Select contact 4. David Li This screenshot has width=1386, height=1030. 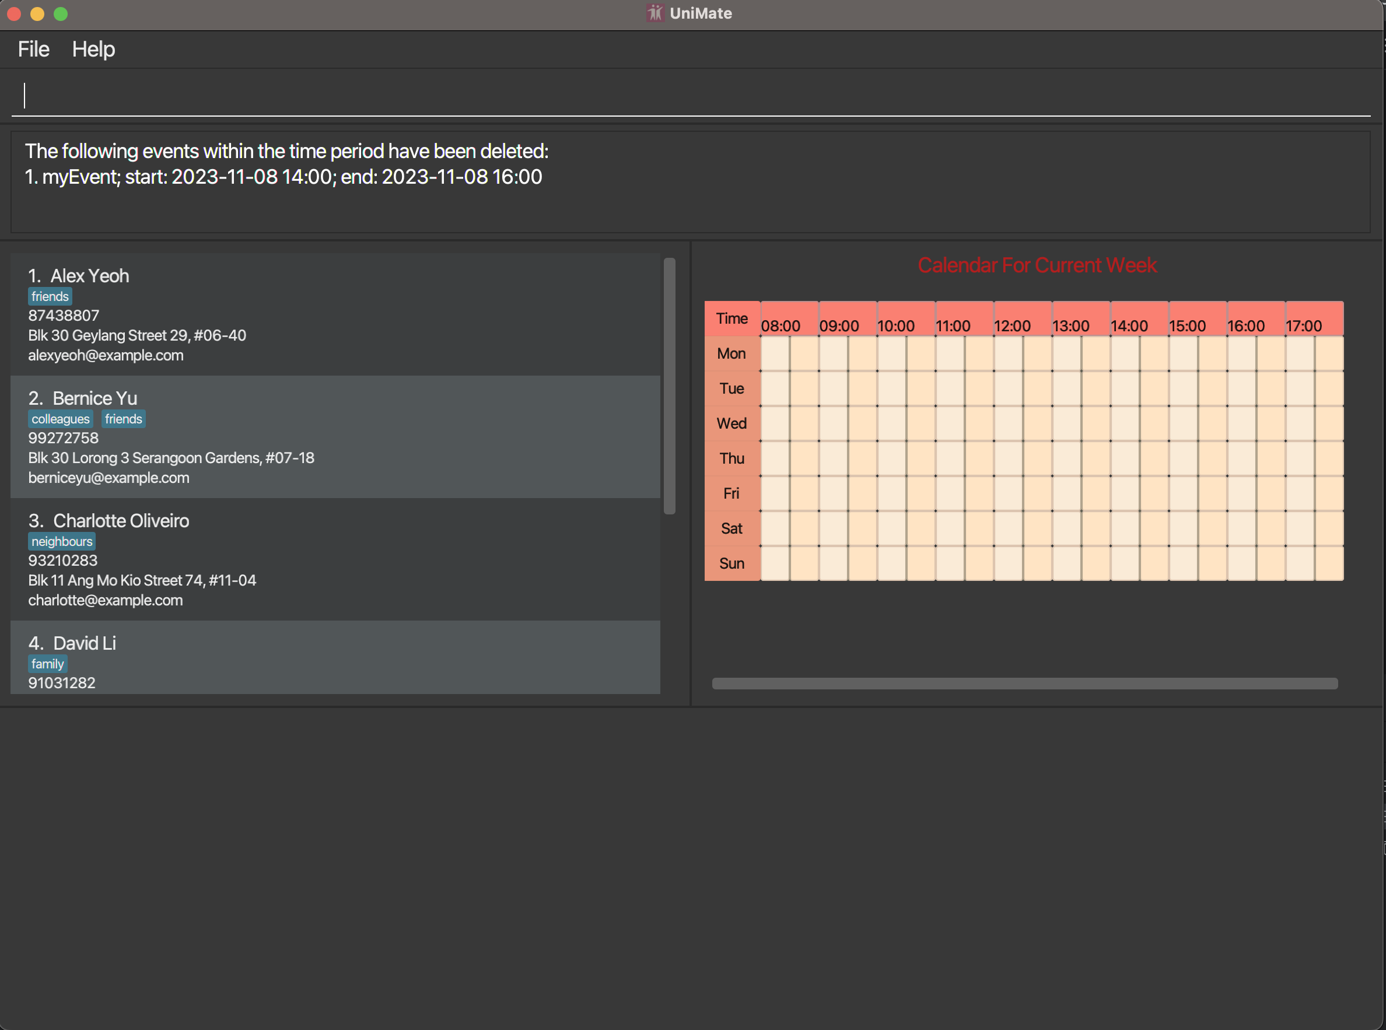(335, 657)
